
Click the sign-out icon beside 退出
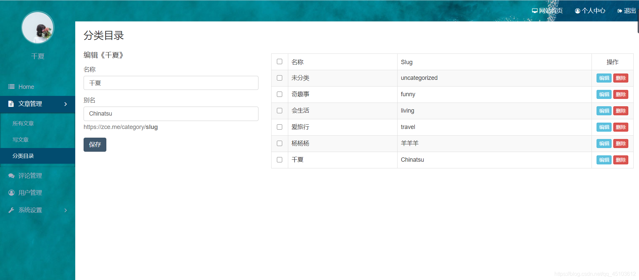[620, 11]
